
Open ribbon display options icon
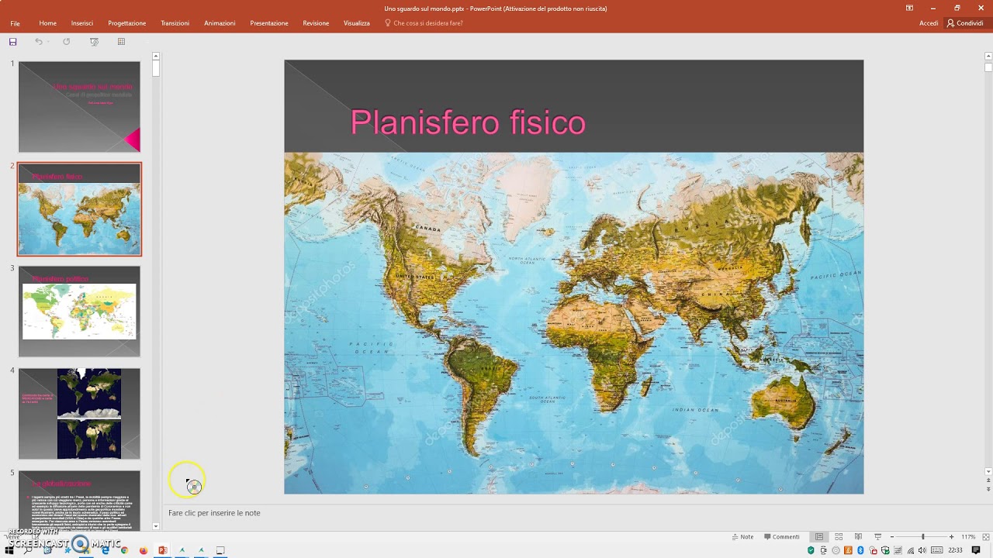point(909,8)
